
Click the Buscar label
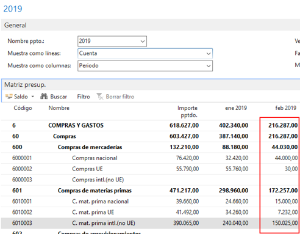click(x=59, y=97)
